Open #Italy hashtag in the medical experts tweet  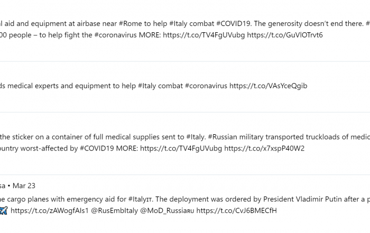(147, 86)
